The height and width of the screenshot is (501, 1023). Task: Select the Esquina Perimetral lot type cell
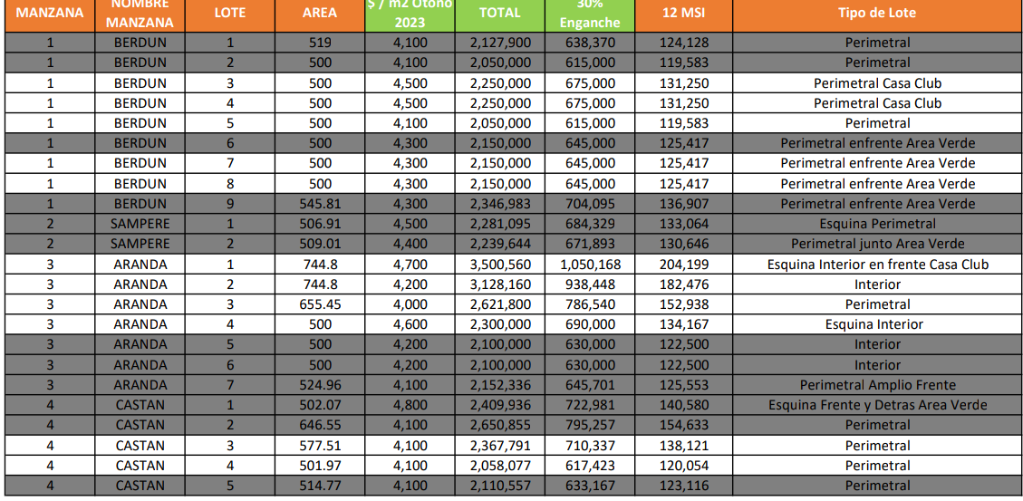(x=877, y=224)
